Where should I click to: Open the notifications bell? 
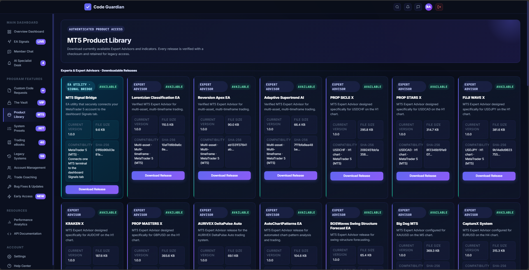click(x=408, y=7)
